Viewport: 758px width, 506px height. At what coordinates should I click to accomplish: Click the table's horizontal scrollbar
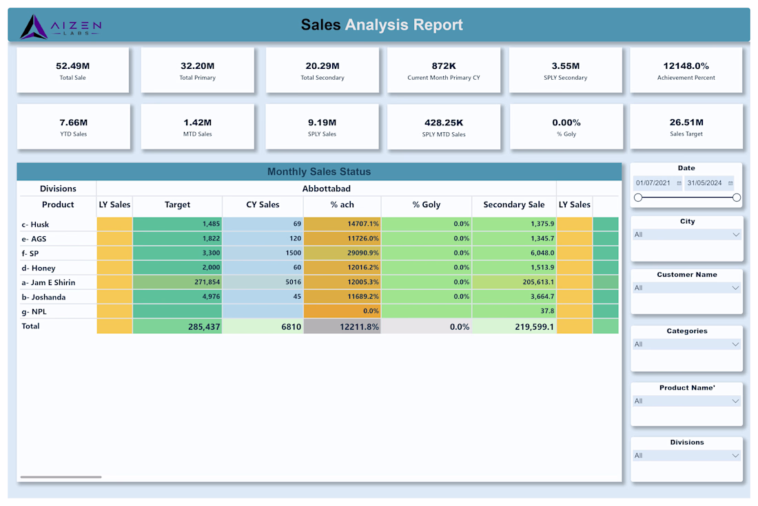(61, 477)
